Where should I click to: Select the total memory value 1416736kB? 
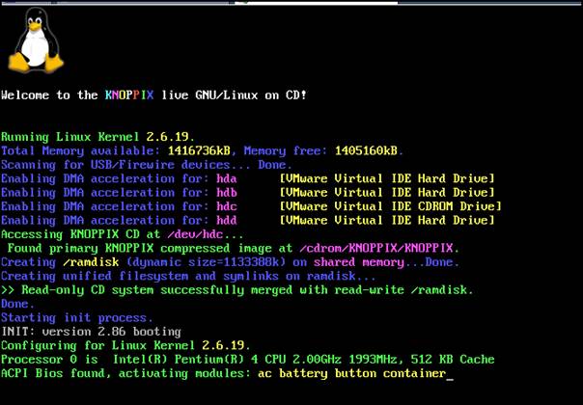coord(199,150)
